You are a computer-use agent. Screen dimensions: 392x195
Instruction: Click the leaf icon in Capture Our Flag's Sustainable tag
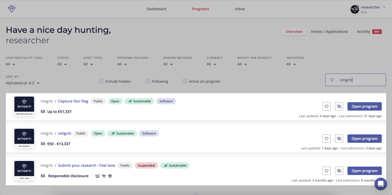click(x=130, y=101)
